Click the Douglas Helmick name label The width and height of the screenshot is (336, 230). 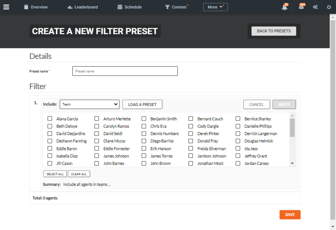(x=259, y=141)
